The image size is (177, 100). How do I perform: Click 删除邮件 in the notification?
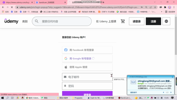134,92
